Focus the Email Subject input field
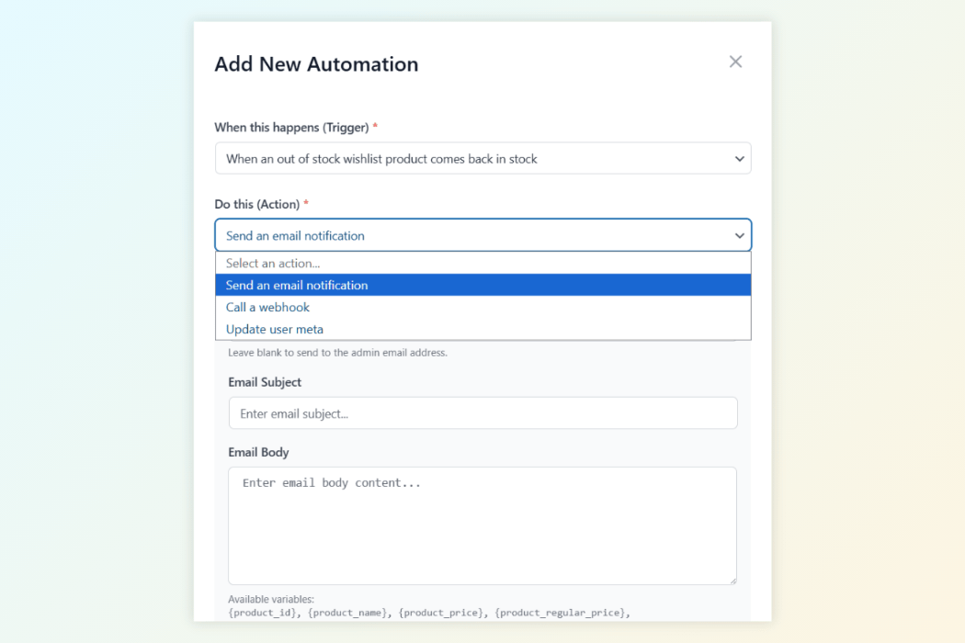The image size is (965, 643). (482, 413)
